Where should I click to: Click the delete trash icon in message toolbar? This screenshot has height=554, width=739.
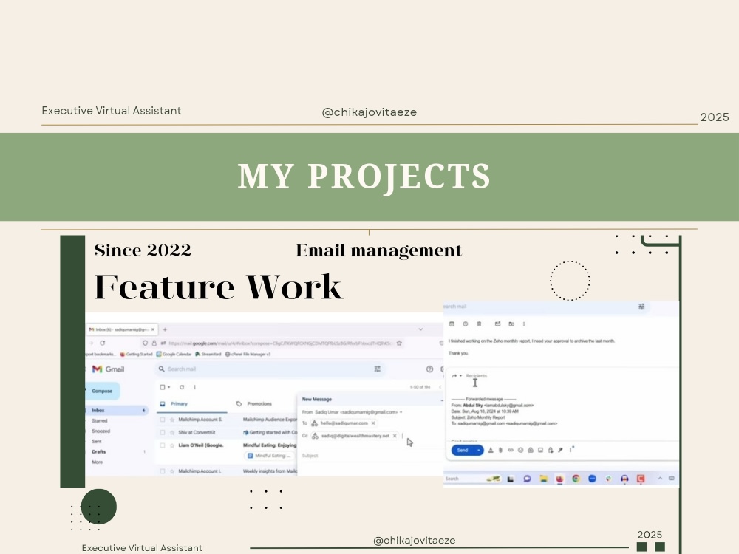(x=479, y=324)
